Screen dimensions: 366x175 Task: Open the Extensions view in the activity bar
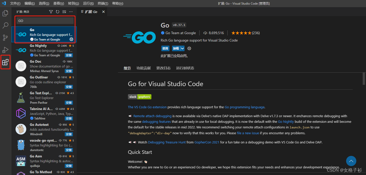5,62
